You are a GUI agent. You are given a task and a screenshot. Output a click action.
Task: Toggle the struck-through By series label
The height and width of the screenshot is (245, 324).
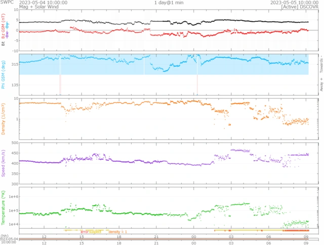pos(8,25)
